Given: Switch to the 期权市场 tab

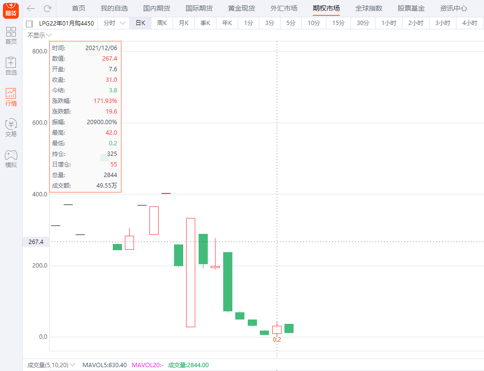Looking at the screenshot, I should pyautogui.click(x=326, y=9).
